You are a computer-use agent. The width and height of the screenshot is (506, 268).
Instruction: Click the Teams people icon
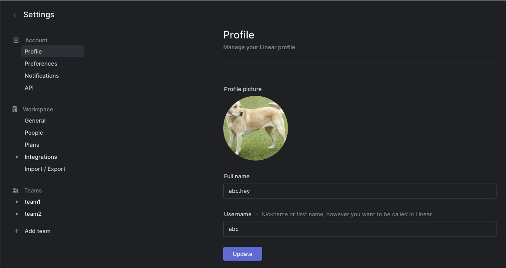point(16,190)
